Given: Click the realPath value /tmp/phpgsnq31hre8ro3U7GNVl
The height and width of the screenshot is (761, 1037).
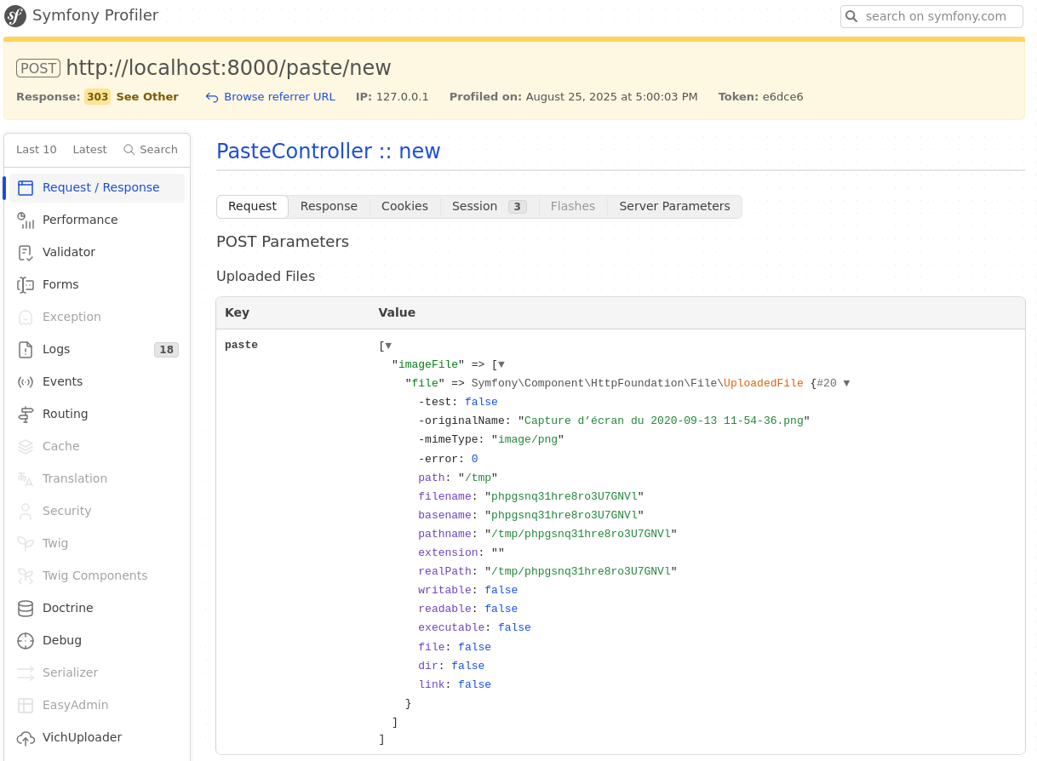Looking at the screenshot, I should click(581, 571).
